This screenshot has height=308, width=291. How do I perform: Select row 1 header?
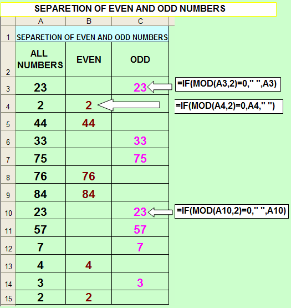[8, 34]
